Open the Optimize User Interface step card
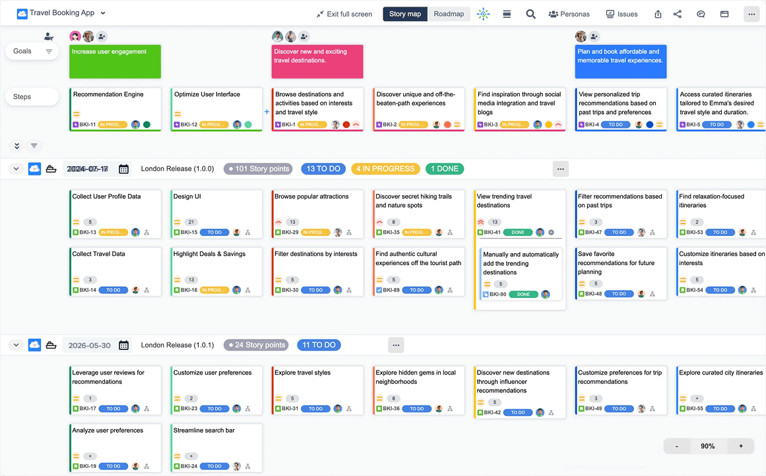This screenshot has height=476, width=766. click(216, 109)
